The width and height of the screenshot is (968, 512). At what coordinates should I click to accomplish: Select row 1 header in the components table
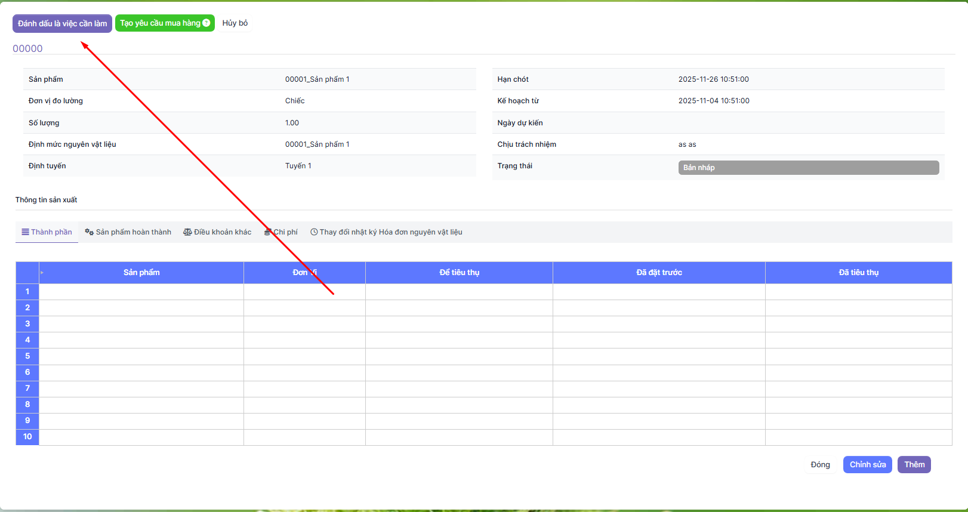[27, 292]
